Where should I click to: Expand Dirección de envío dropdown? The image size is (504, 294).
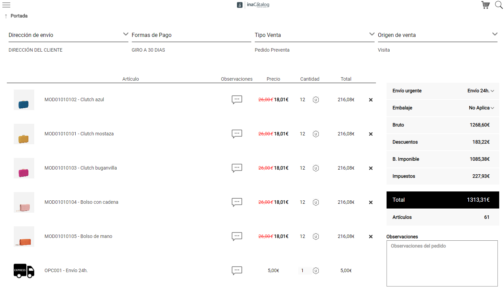(126, 34)
